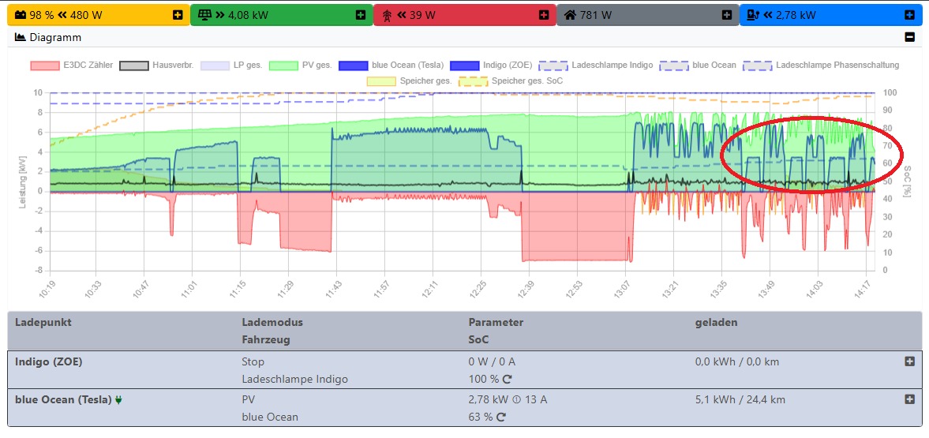Click the blue Ocean (Tesla) legend color swatch
The image size is (929, 438).
tap(354, 65)
